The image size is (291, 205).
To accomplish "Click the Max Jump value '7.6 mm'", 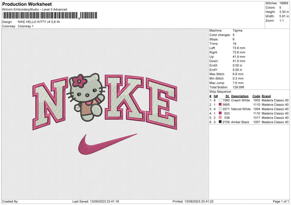I will click(x=238, y=83).
